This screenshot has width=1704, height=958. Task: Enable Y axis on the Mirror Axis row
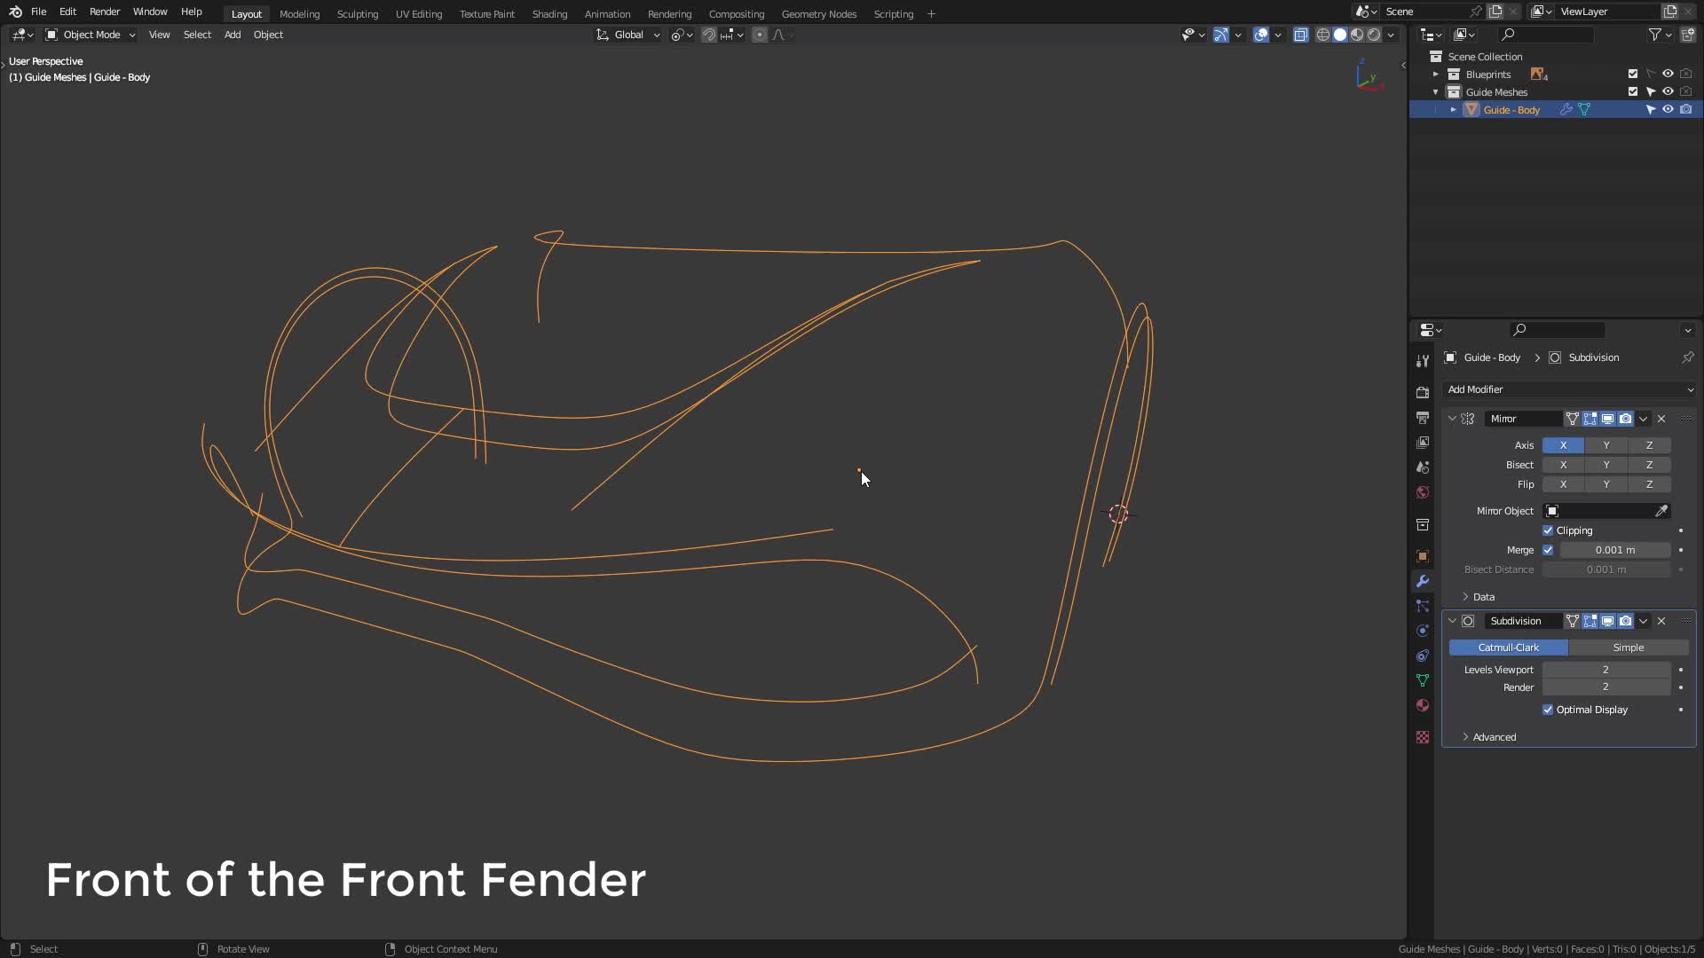1606,445
